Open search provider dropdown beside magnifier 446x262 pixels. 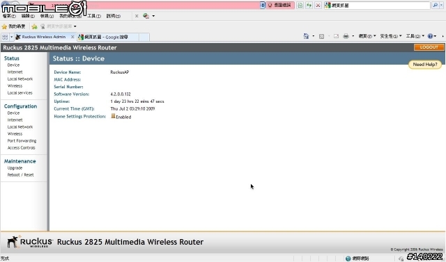click(x=442, y=5)
